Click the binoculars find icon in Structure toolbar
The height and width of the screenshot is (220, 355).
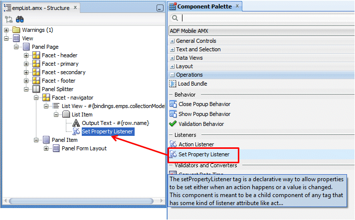coord(20,19)
